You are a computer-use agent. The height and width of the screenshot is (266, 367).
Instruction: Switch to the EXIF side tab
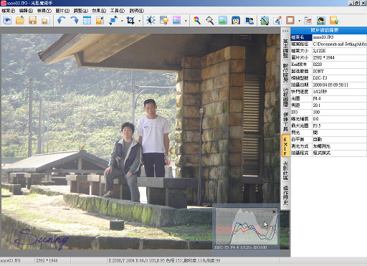[x=285, y=146]
